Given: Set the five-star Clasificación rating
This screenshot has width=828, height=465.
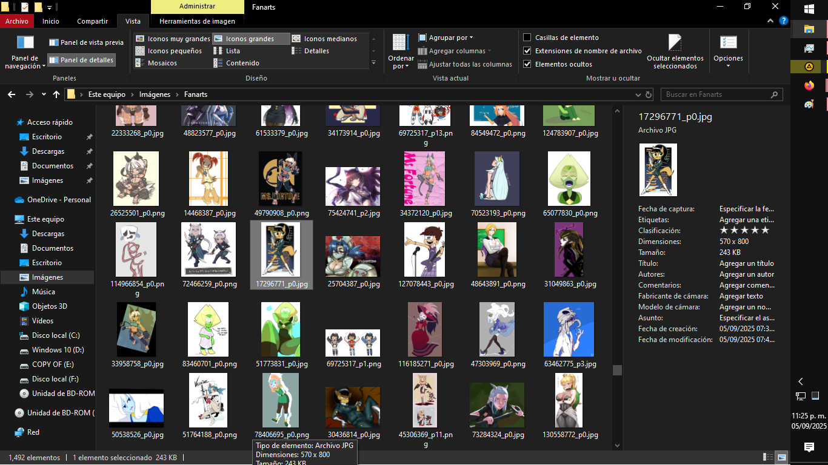Looking at the screenshot, I should click(x=765, y=231).
